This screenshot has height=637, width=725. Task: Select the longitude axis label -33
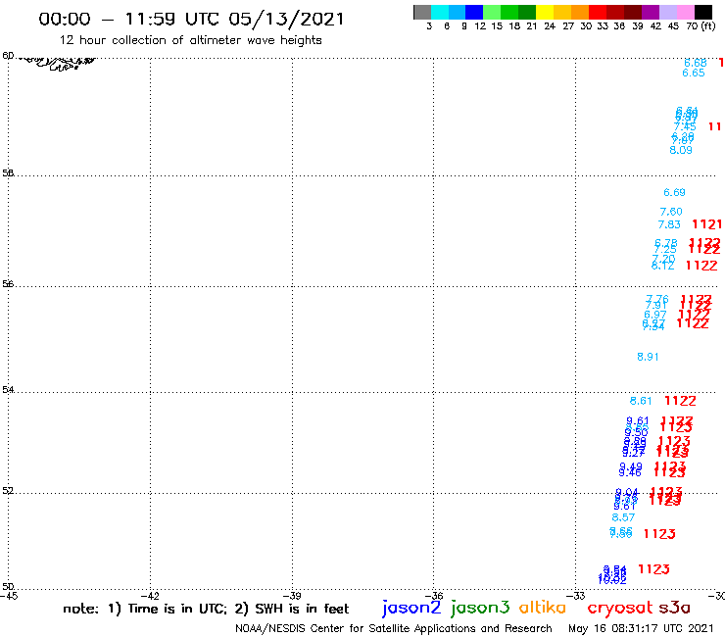coord(576,596)
